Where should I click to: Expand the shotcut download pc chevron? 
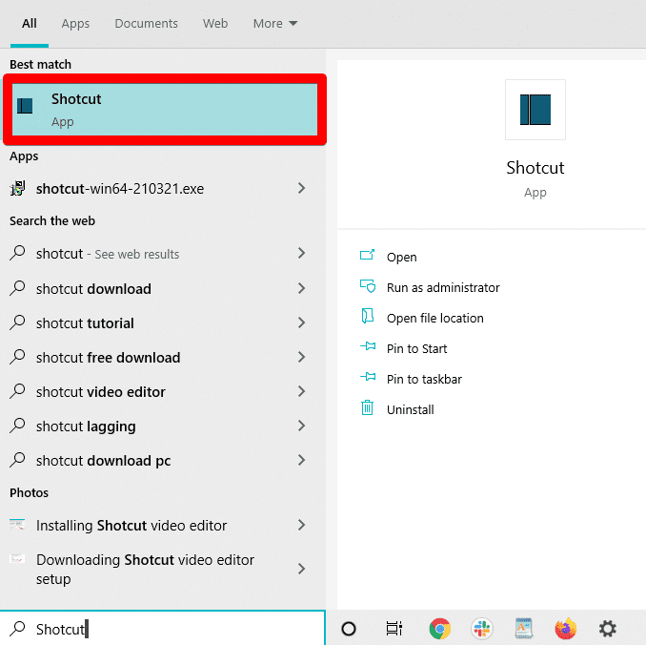pyautogui.click(x=302, y=460)
